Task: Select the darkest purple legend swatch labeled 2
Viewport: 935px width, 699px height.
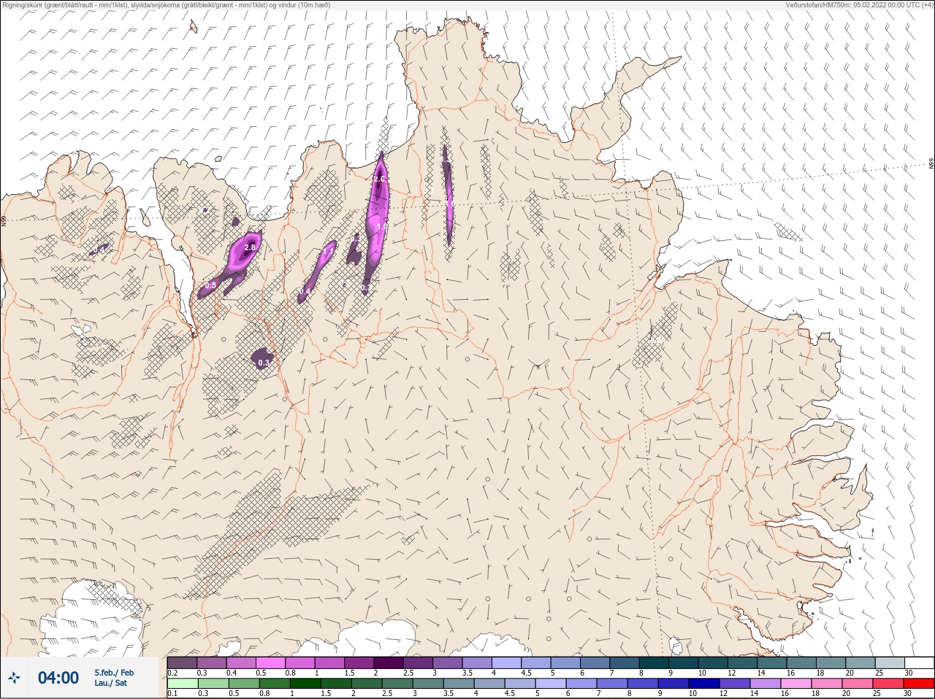Action: (x=389, y=663)
